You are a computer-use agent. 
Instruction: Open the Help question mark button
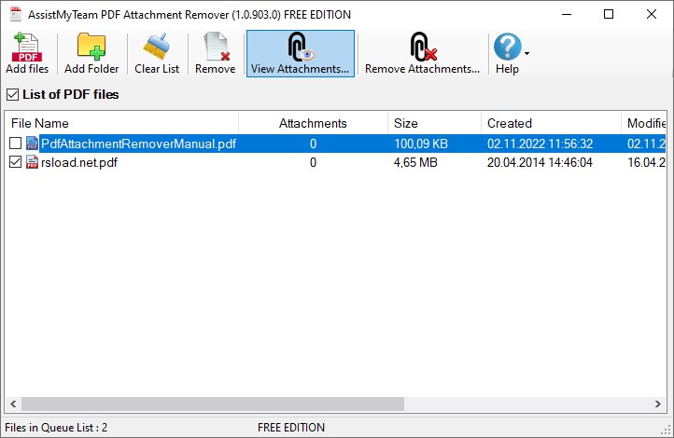(x=508, y=54)
